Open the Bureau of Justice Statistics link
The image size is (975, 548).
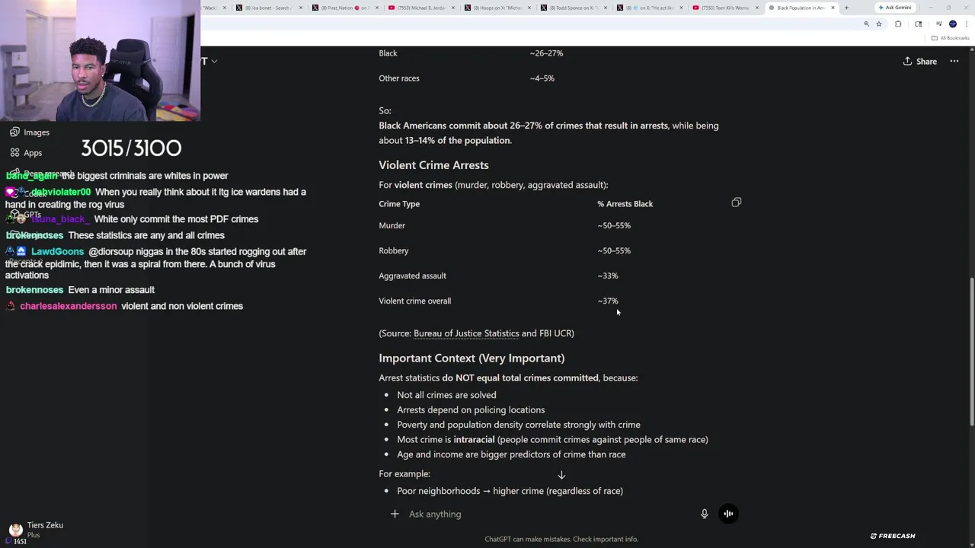coord(466,333)
